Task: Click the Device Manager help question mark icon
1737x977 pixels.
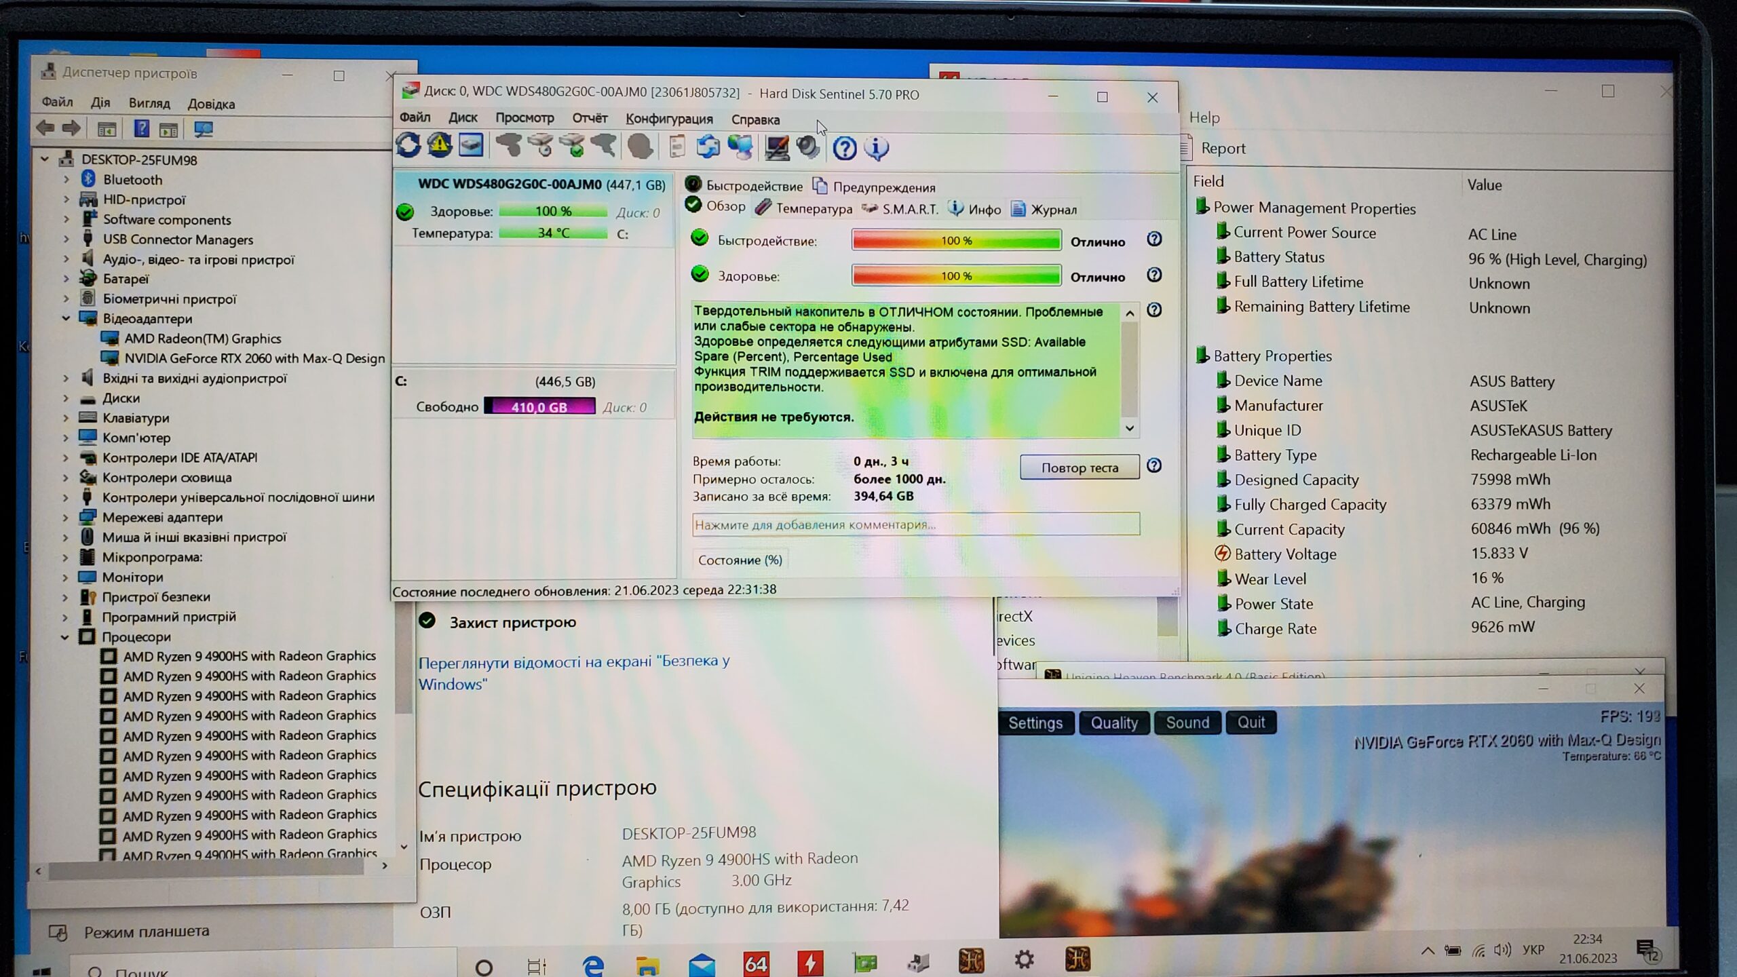Action: (x=141, y=128)
